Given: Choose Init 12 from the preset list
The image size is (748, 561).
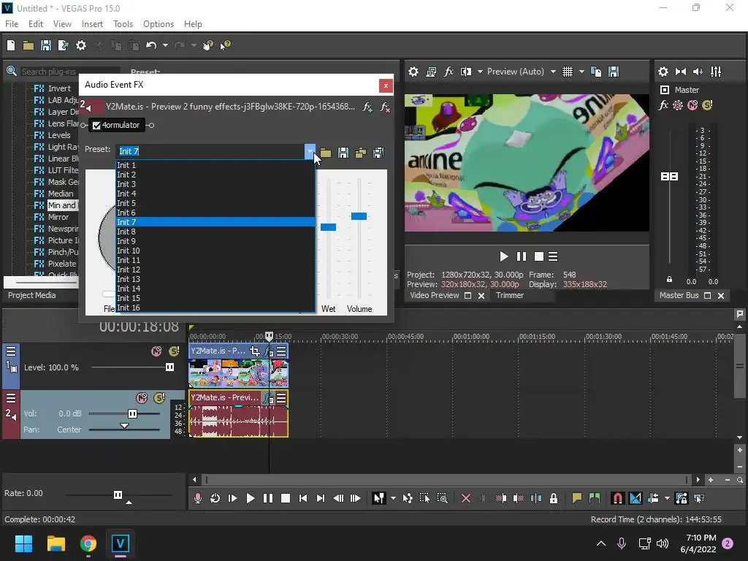Looking at the screenshot, I should 215,270.
